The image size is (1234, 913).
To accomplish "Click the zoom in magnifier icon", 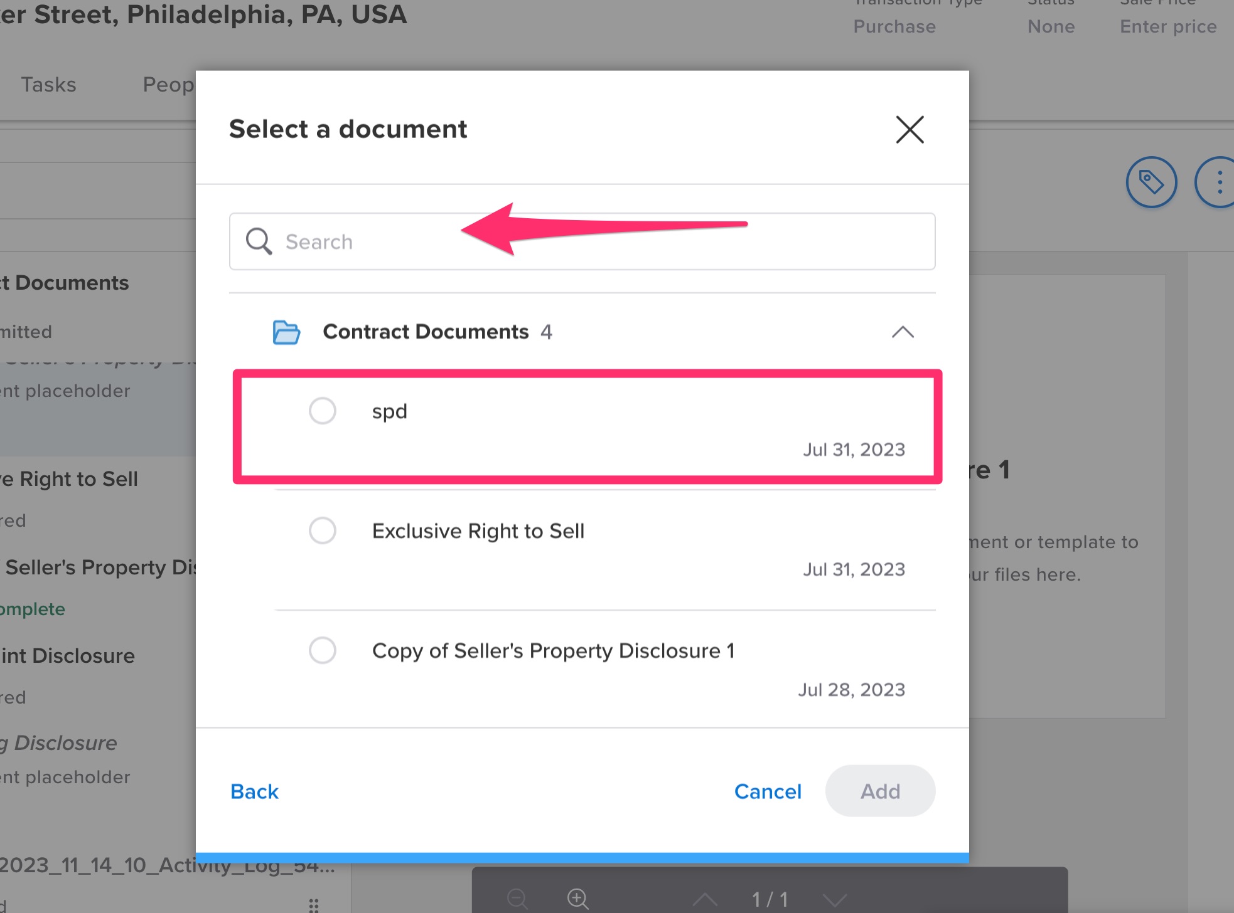I will coord(577,899).
